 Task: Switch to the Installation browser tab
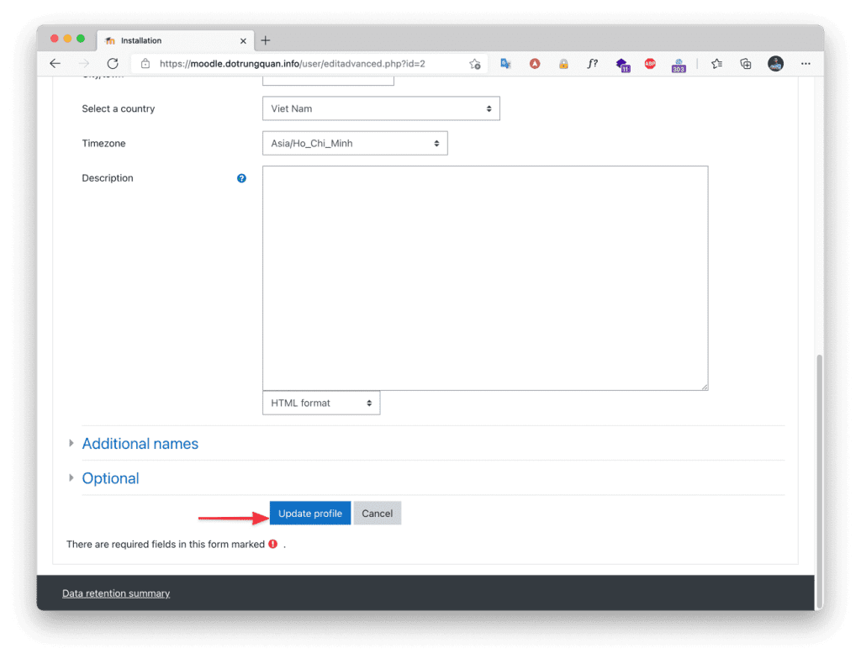pyautogui.click(x=168, y=40)
